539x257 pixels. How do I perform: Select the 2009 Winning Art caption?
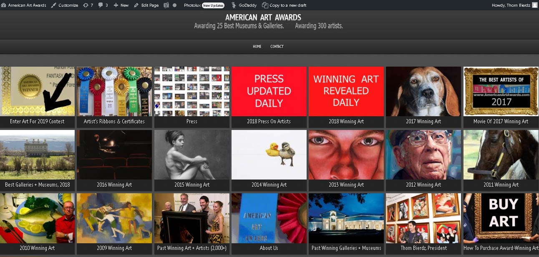[x=114, y=248]
